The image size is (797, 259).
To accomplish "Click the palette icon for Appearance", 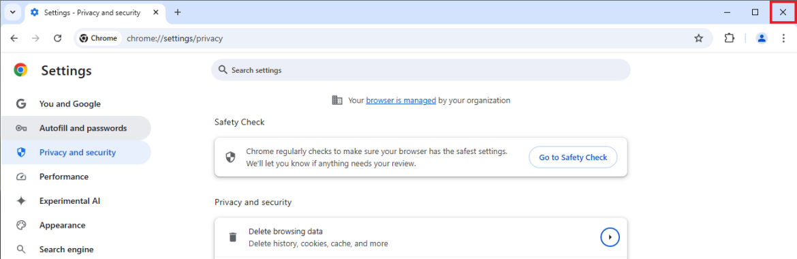I will pos(21,225).
